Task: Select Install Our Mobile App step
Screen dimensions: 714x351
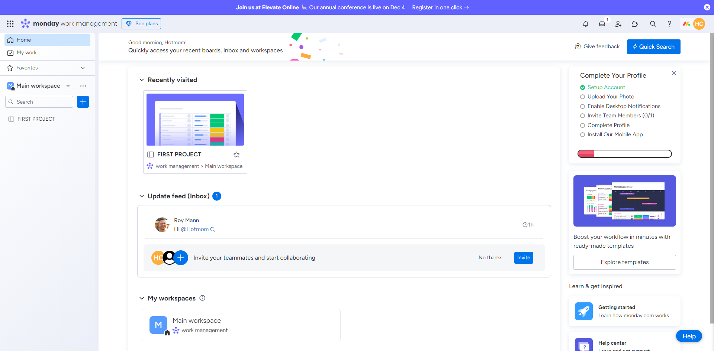Action: (611, 134)
